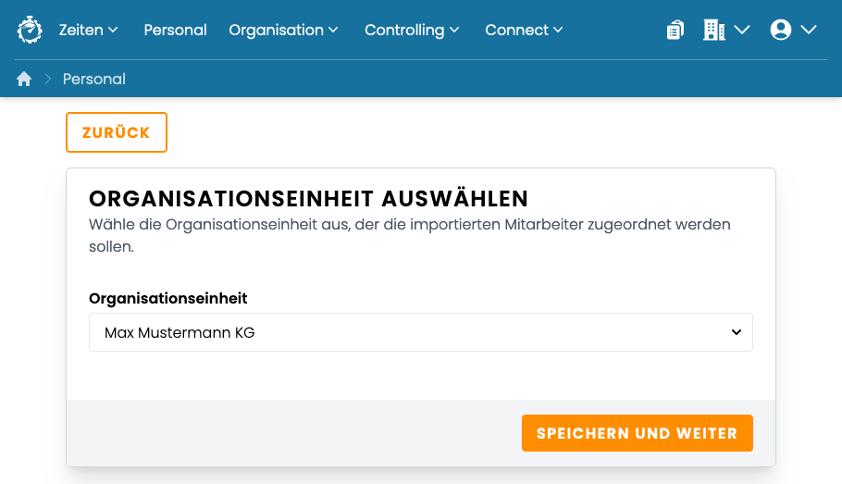This screenshot has height=484, width=842.
Task: Open the chevron beside the user avatar
Action: point(809,31)
